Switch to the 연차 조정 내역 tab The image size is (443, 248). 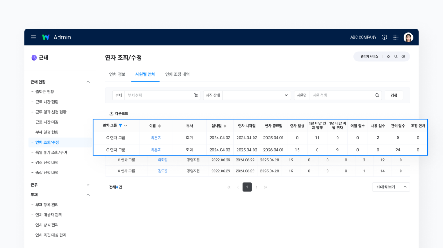(x=177, y=74)
